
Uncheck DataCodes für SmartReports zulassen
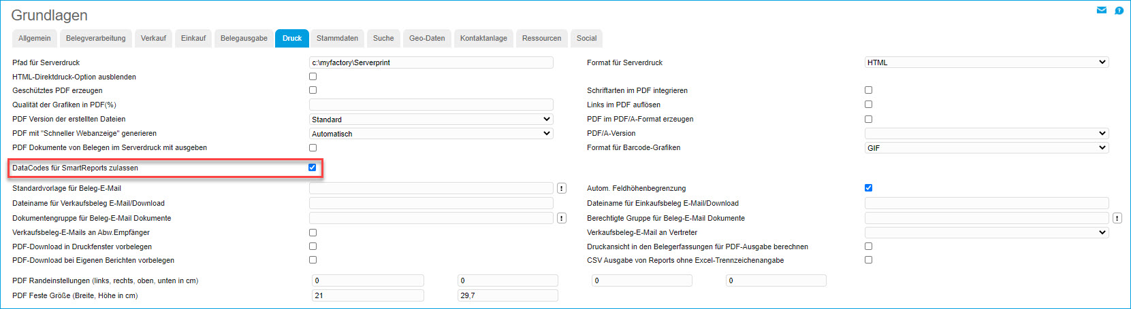click(313, 167)
